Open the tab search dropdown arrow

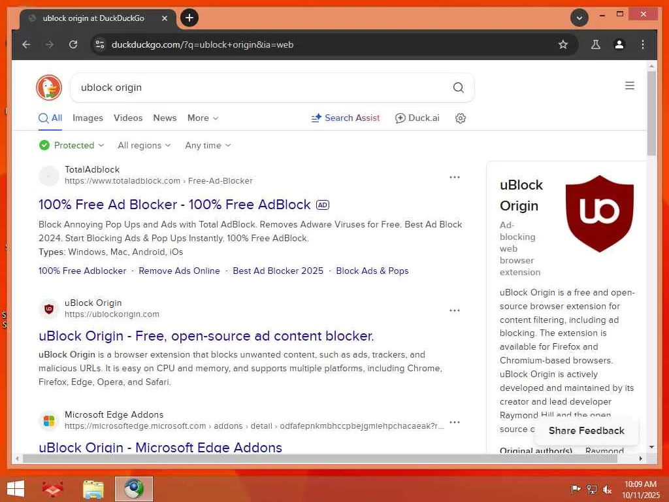(579, 18)
